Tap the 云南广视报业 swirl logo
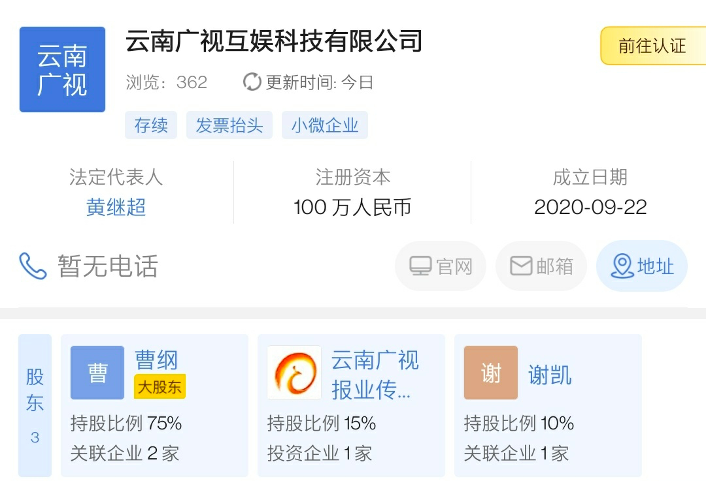 (294, 373)
